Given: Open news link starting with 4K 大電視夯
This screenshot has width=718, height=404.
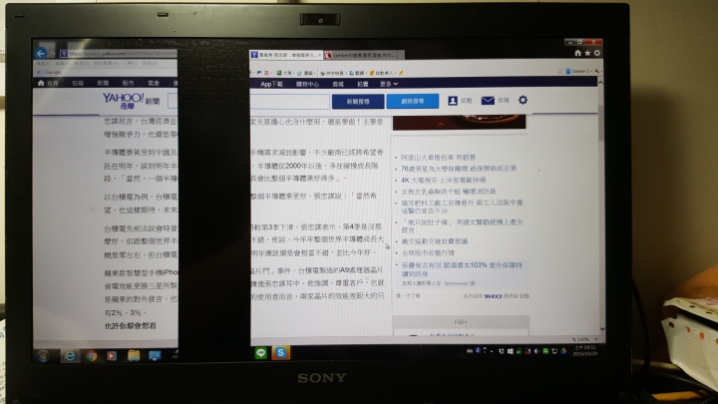Looking at the screenshot, I should (443, 180).
